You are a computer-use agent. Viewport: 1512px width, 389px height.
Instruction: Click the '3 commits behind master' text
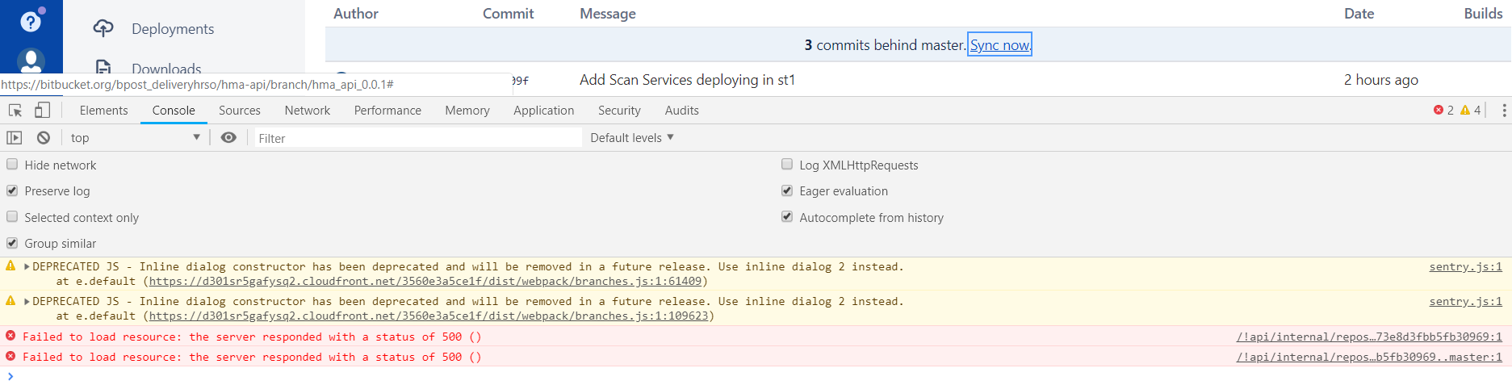click(x=885, y=45)
